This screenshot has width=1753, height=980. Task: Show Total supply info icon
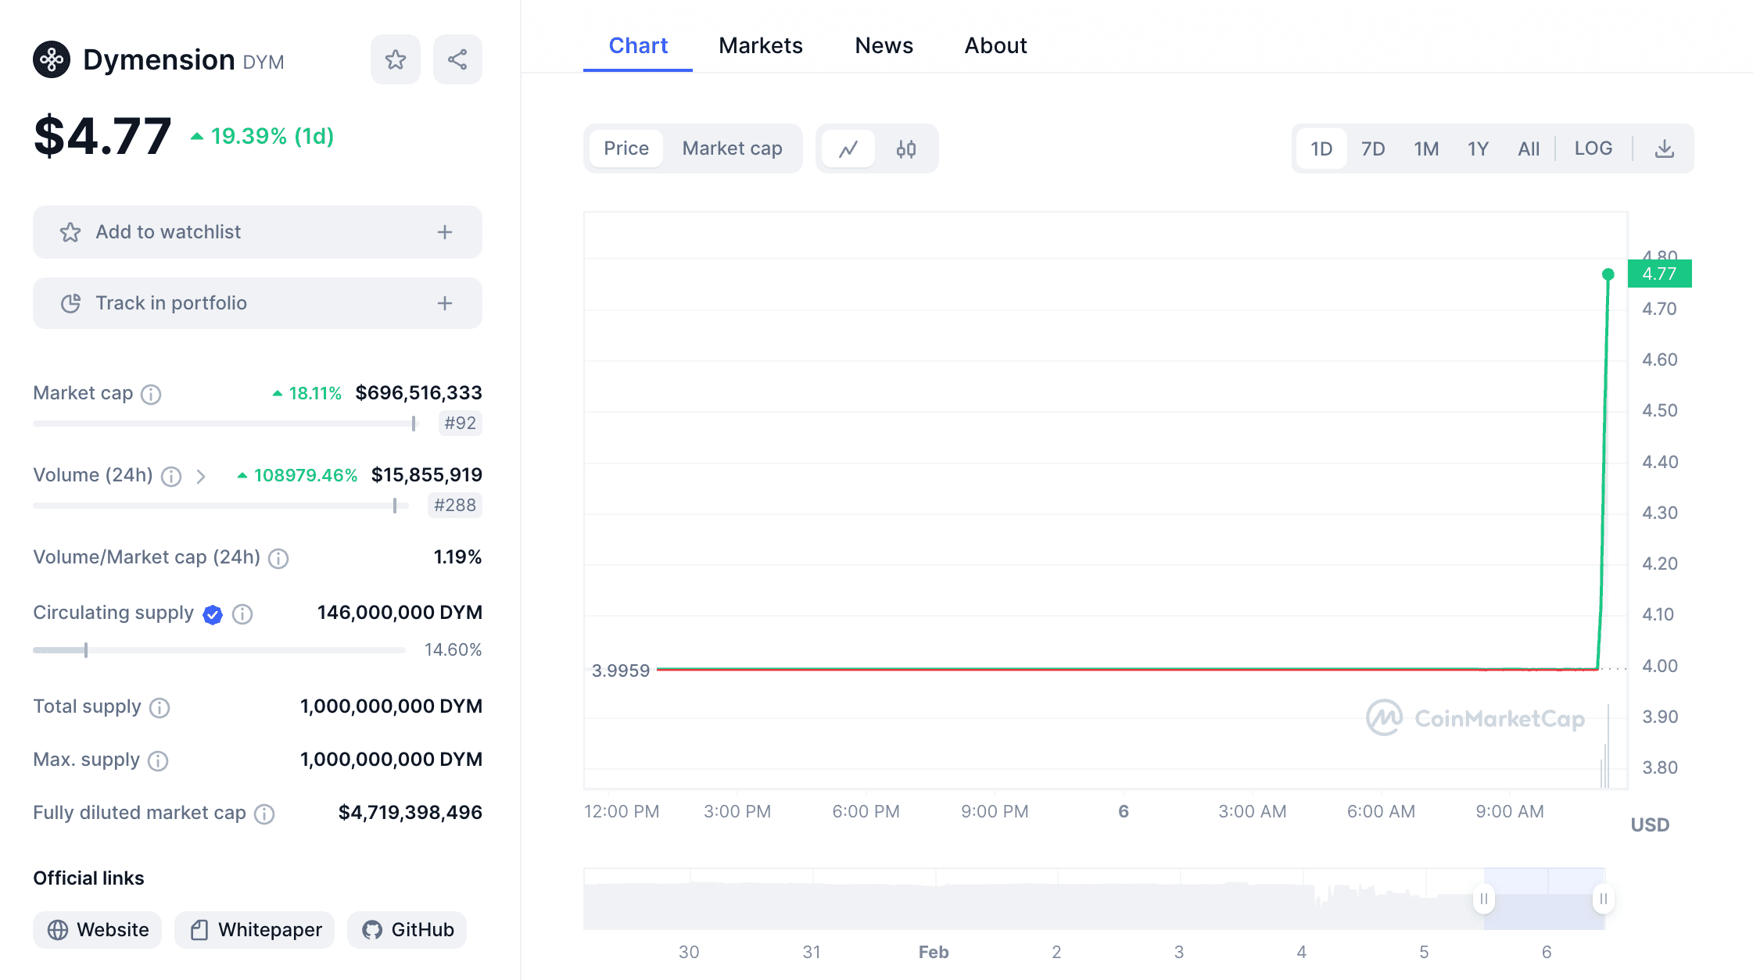pyautogui.click(x=160, y=708)
